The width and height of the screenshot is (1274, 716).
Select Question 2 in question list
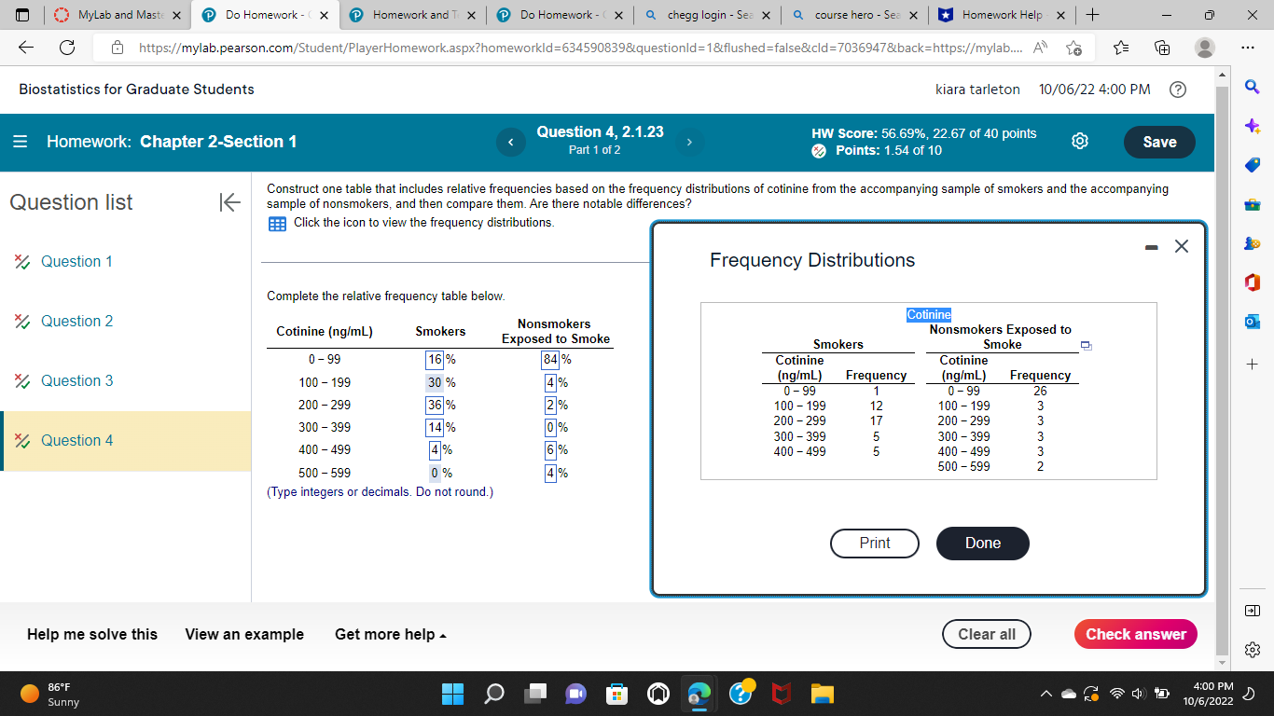76,321
